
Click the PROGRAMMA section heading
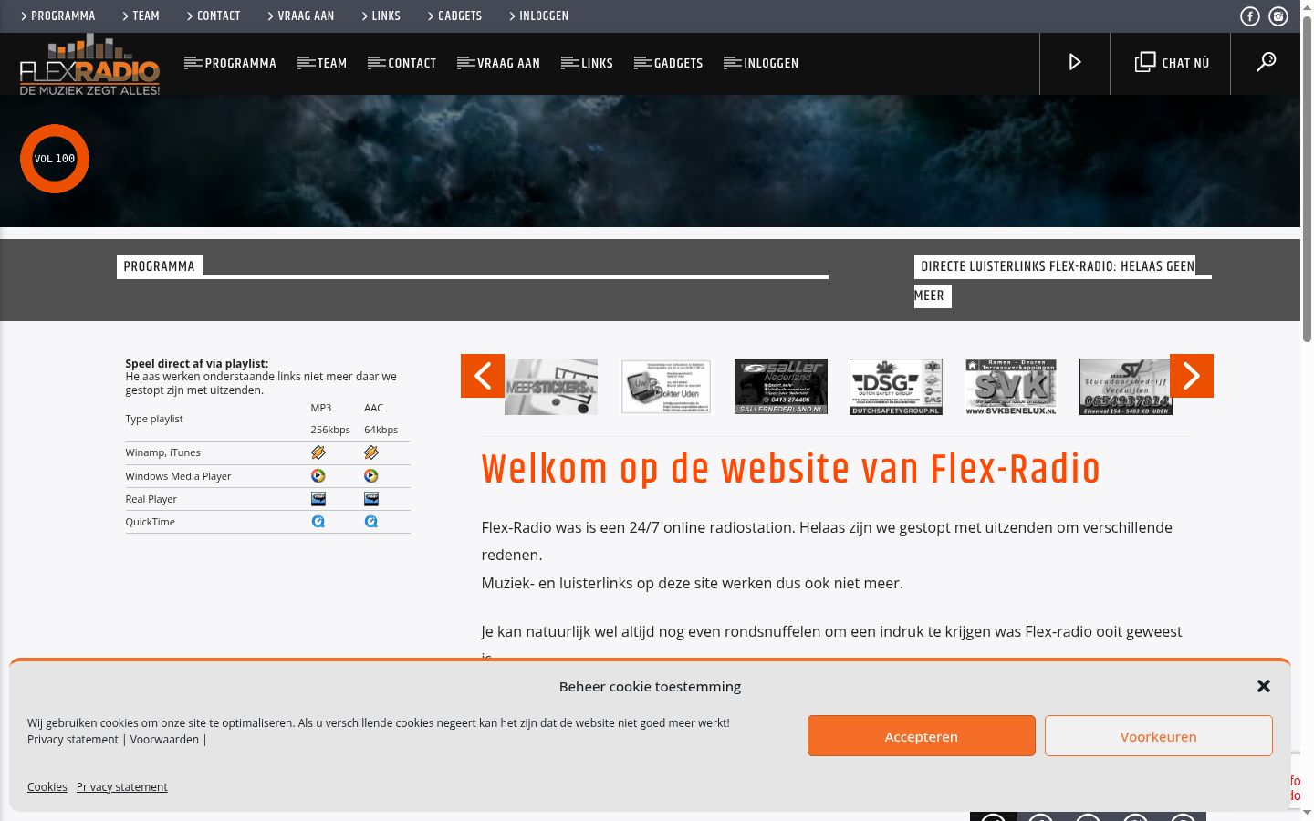click(160, 266)
